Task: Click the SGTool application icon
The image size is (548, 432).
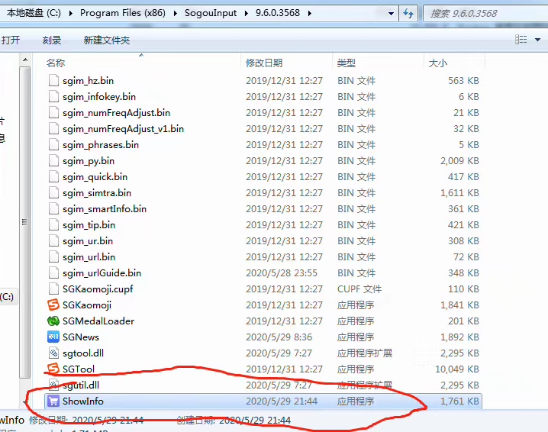Action: 53,369
